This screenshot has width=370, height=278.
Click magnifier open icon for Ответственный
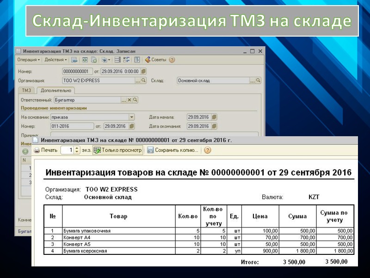(x=135, y=100)
